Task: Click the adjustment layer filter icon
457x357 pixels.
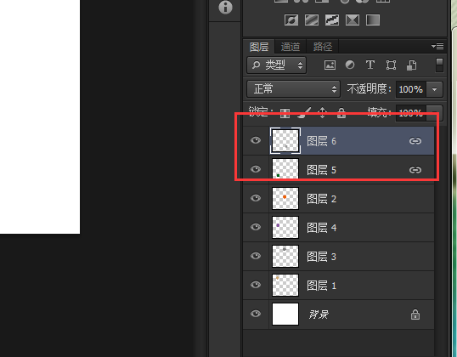Action: [x=350, y=65]
